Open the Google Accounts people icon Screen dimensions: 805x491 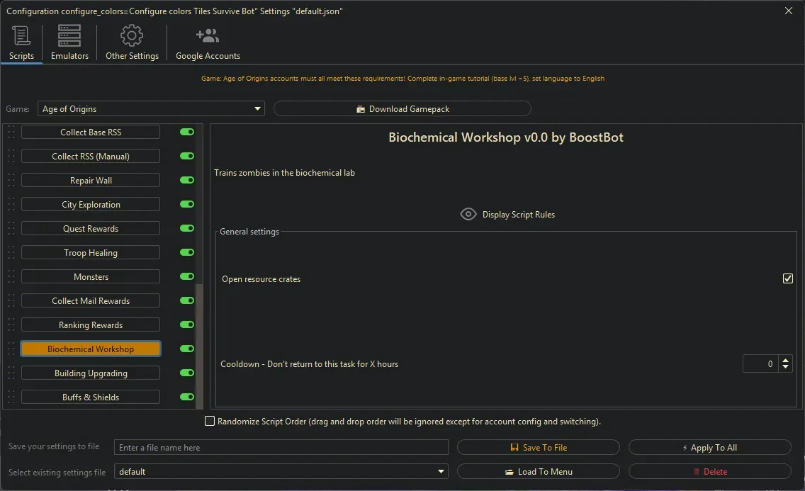pos(208,35)
